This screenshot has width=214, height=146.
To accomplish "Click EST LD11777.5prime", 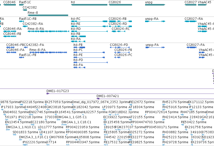I will [51, 127].
